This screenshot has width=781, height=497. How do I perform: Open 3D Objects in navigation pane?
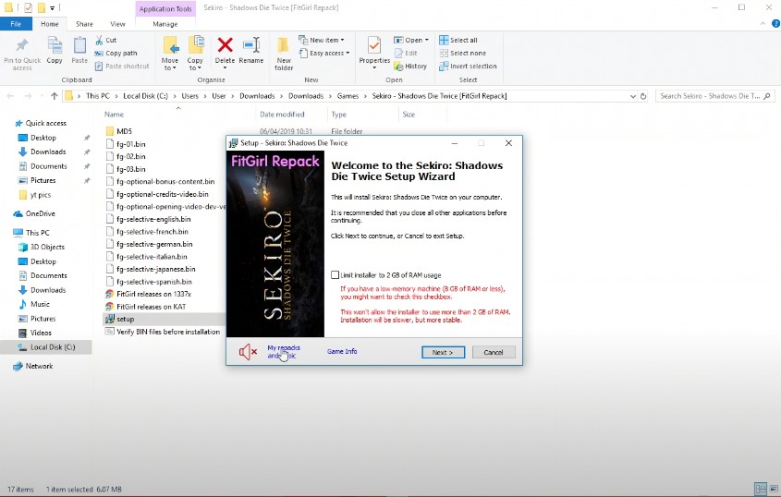click(x=47, y=247)
